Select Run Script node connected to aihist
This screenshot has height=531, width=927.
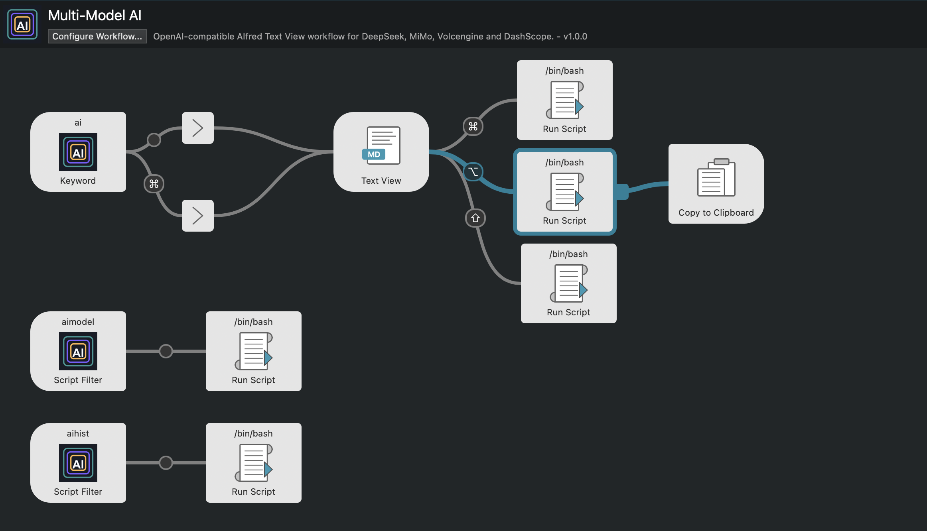(x=254, y=463)
